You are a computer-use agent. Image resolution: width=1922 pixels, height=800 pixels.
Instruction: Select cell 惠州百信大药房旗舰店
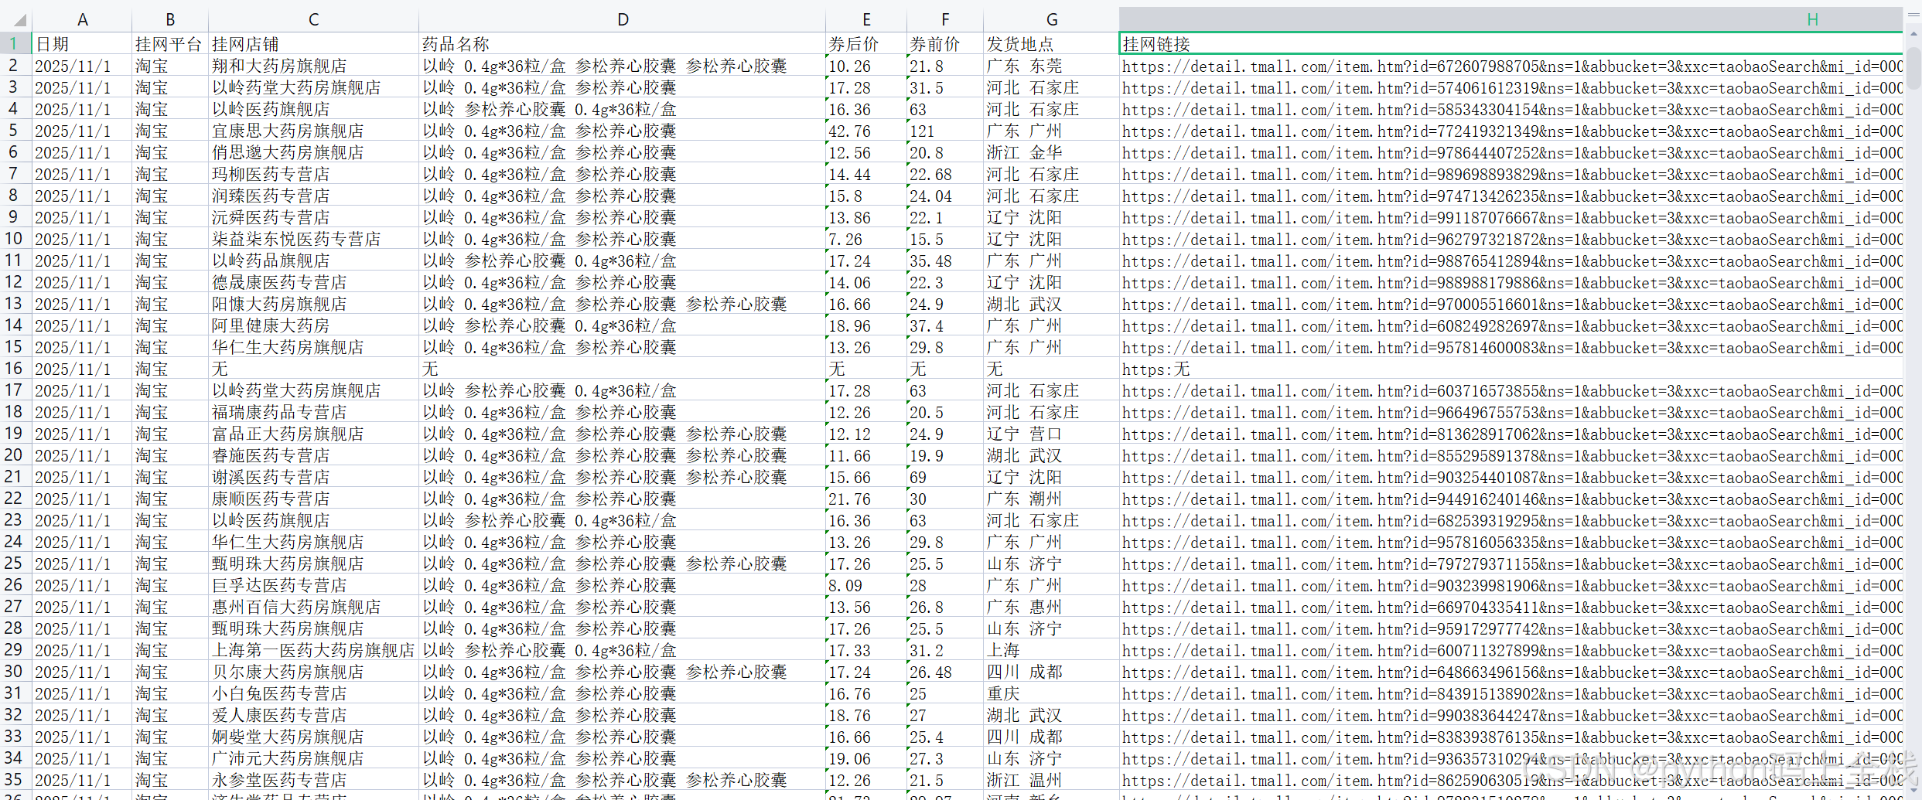313,607
